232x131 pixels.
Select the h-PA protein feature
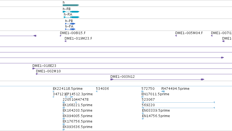(x=70, y=29)
